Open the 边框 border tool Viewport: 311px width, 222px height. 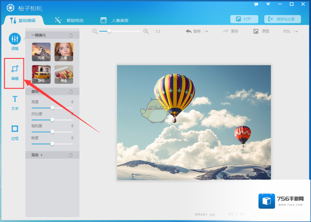coord(15,131)
